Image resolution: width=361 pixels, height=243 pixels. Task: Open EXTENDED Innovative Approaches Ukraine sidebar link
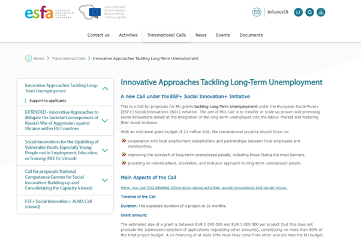tap(62, 120)
